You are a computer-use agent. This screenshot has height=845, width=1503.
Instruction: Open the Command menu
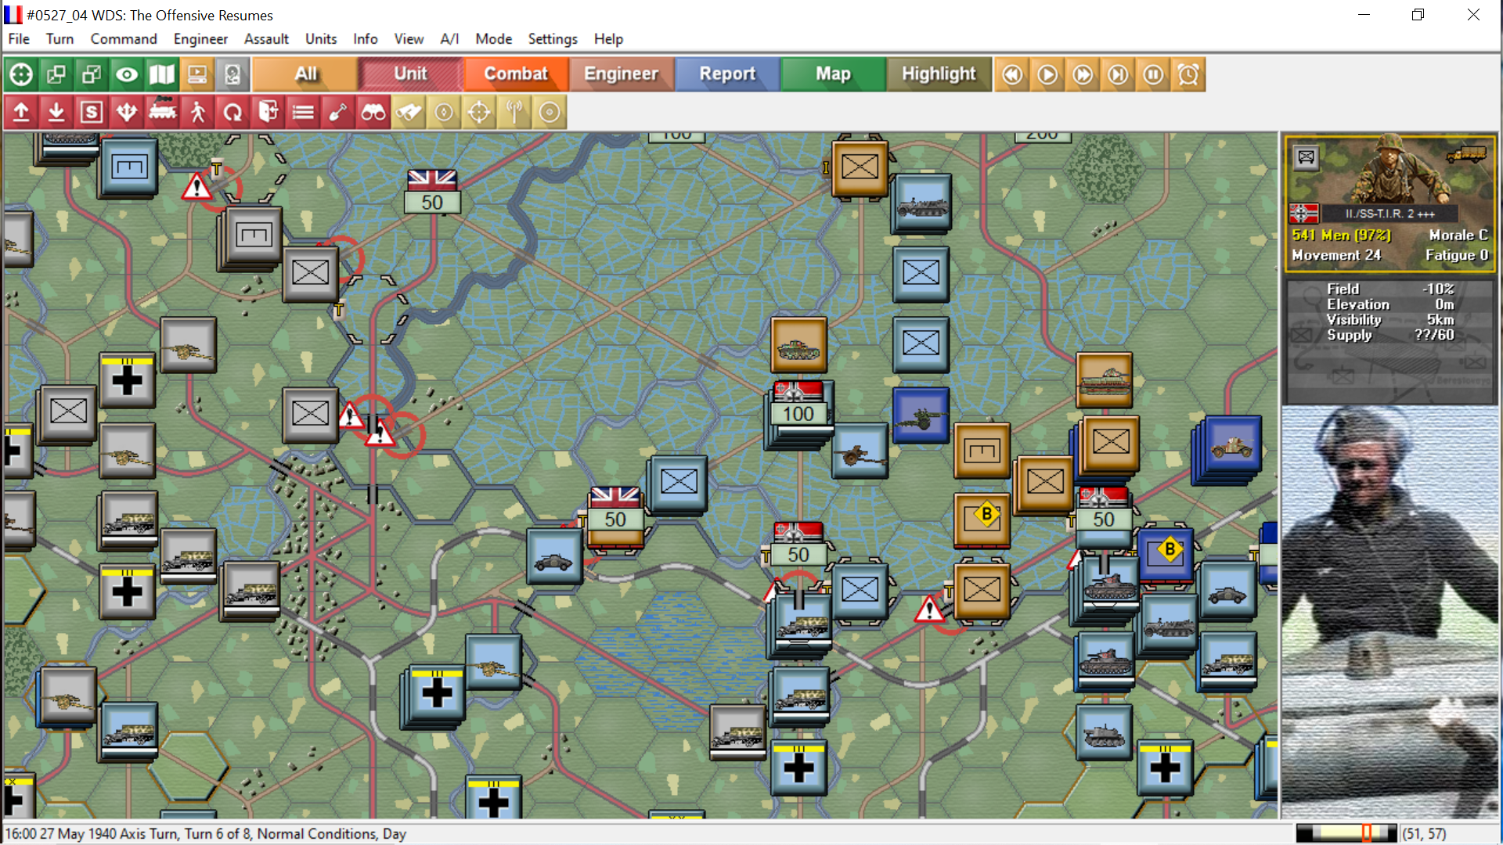(x=124, y=39)
